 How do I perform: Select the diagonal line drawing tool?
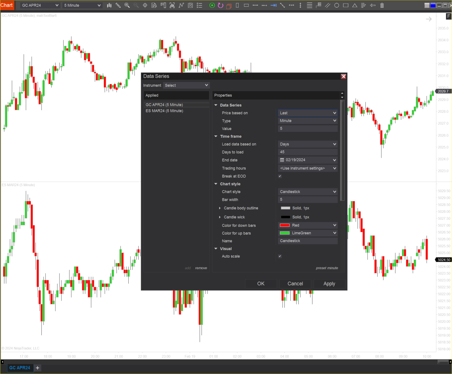coord(283,5)
